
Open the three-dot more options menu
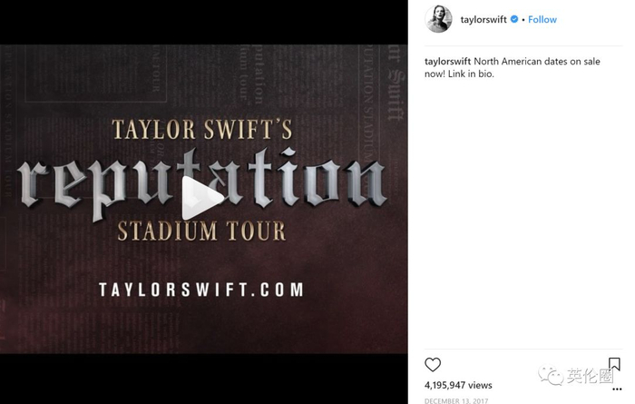617,389
